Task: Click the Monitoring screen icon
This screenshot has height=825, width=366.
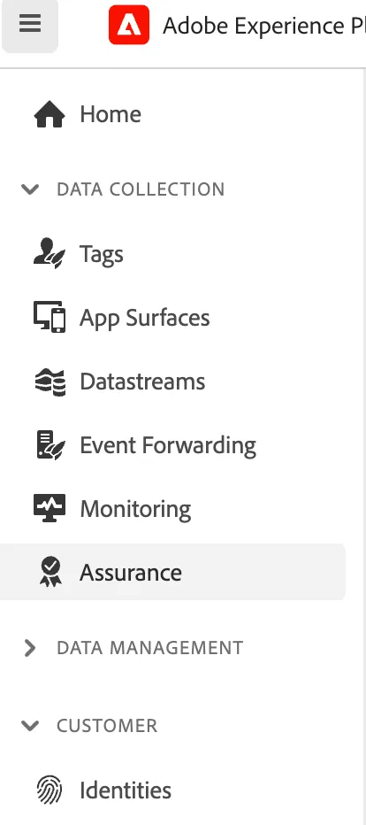Action: pyautogui.click(x=50, y=508)
